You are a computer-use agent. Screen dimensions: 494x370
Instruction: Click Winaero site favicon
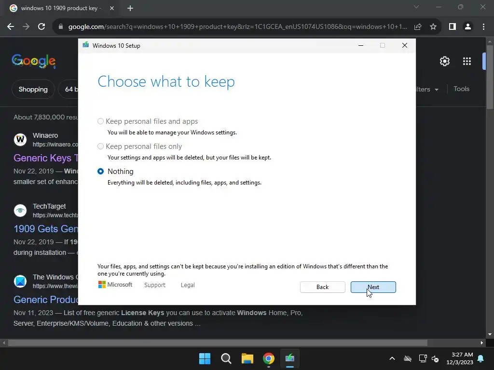[x=20, y=139]
